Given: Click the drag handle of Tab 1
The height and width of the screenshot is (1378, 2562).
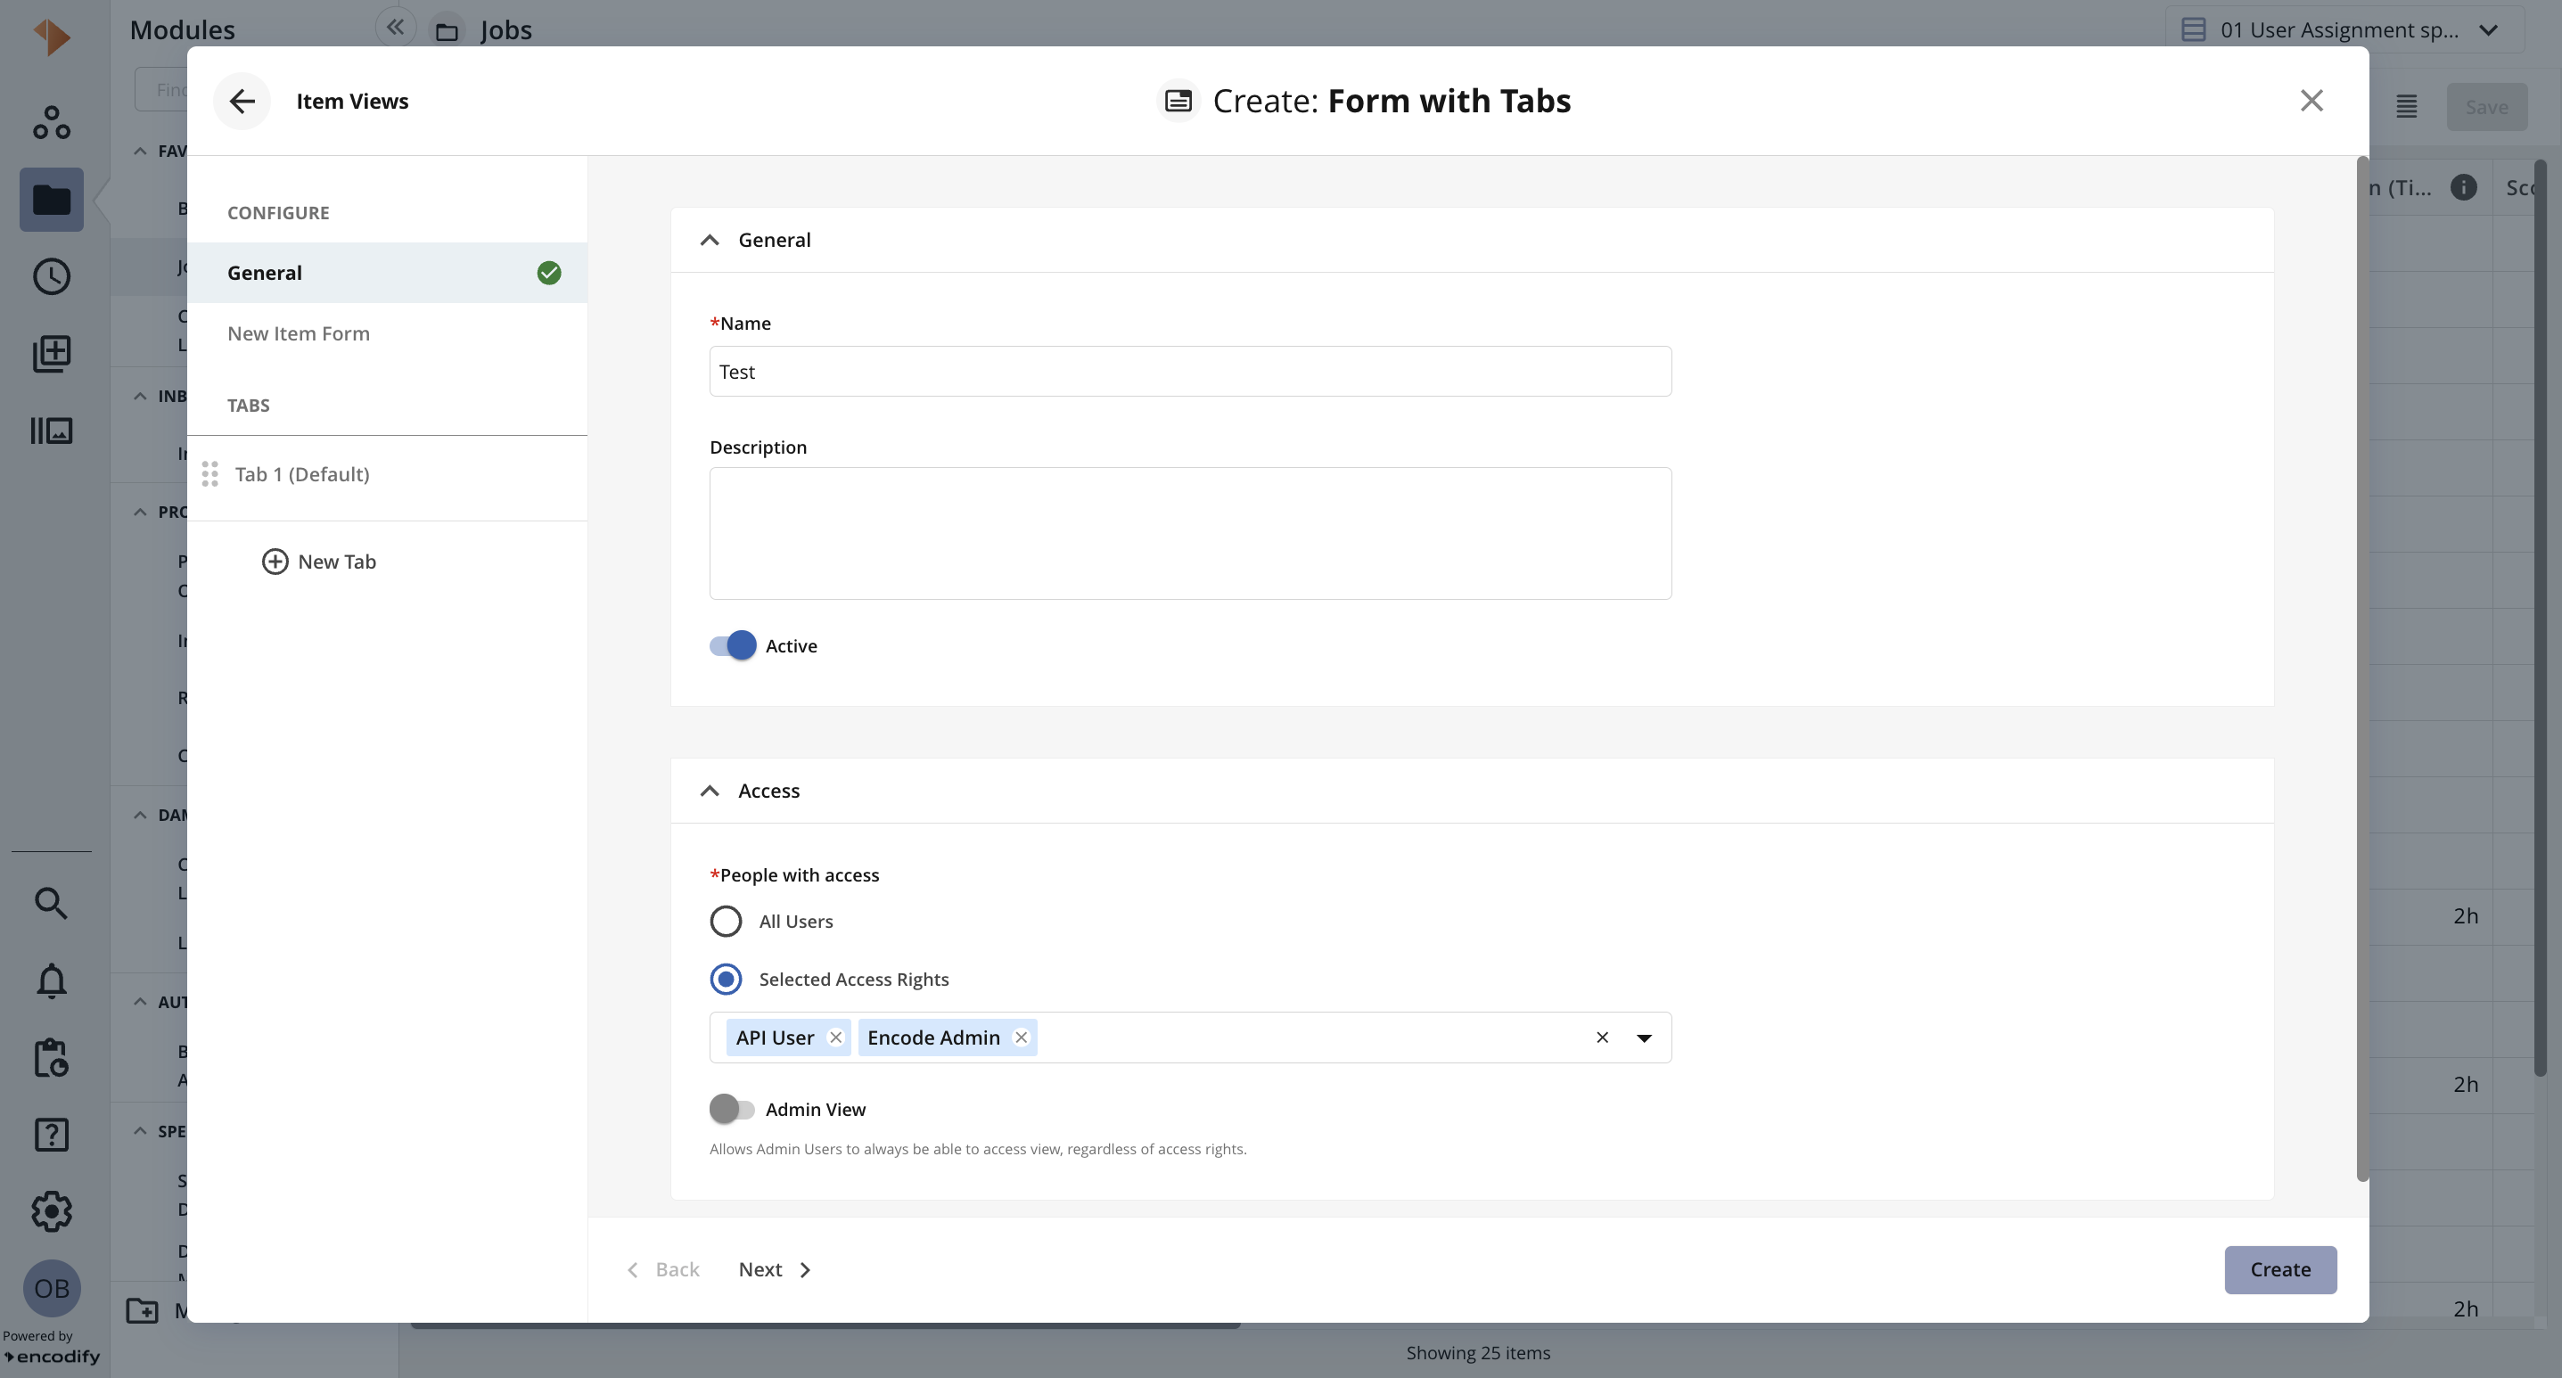Looking at the screenshot, I should (x=209, y=474).
